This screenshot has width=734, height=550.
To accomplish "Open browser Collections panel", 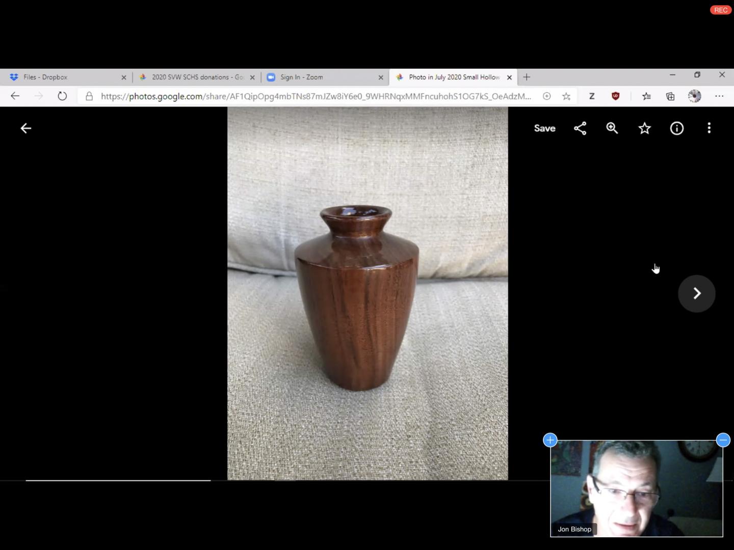I will click(x=670, y=96).
